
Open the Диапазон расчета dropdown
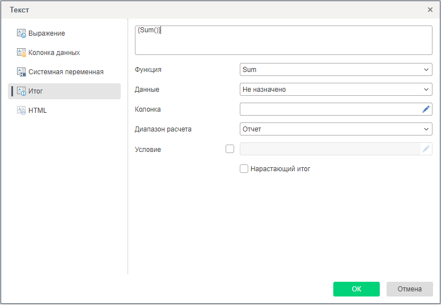(336, 129)
